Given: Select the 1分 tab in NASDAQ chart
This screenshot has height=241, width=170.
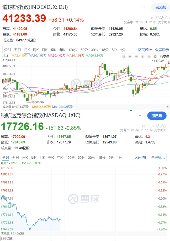Looking at the screenshot, I should pyautogui.click(x=119, y=158).
